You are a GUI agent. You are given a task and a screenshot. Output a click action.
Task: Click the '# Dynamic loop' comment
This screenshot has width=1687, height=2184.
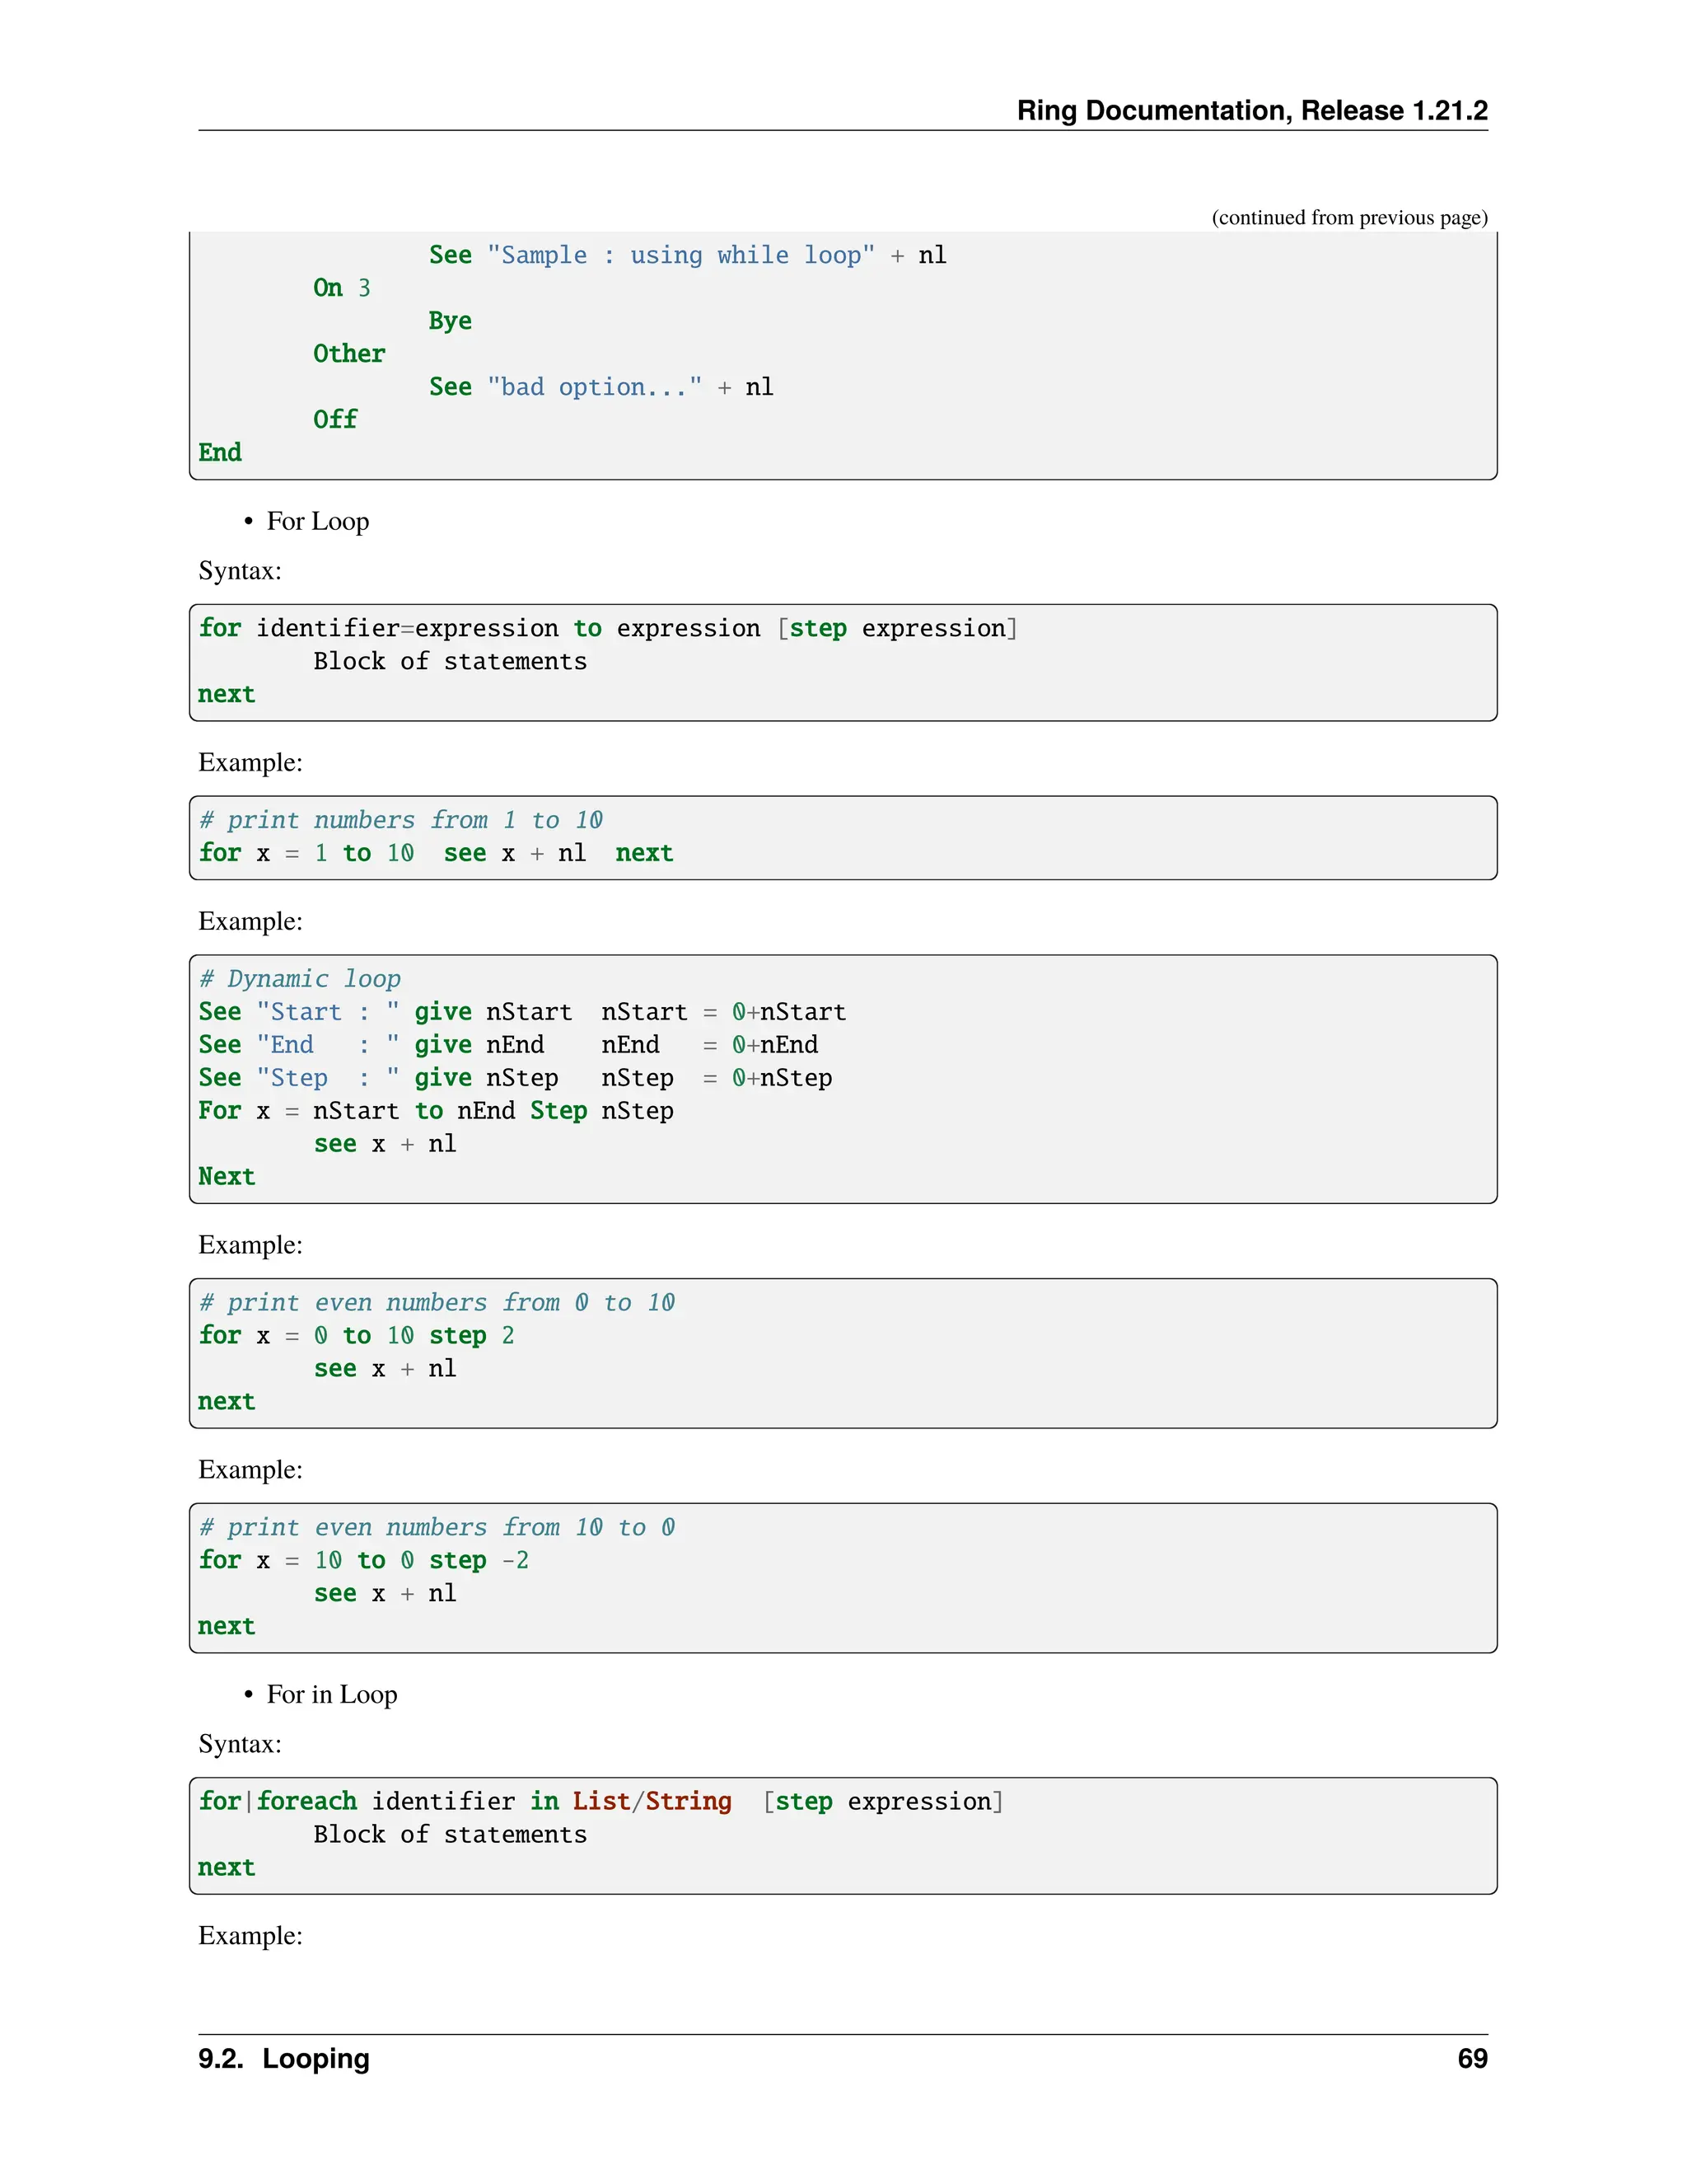(300, 979)
